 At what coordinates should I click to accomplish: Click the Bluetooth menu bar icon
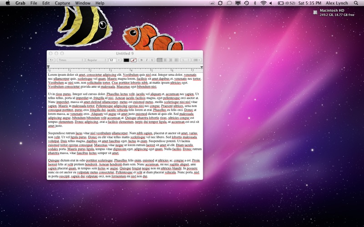[x=255, y=3]
